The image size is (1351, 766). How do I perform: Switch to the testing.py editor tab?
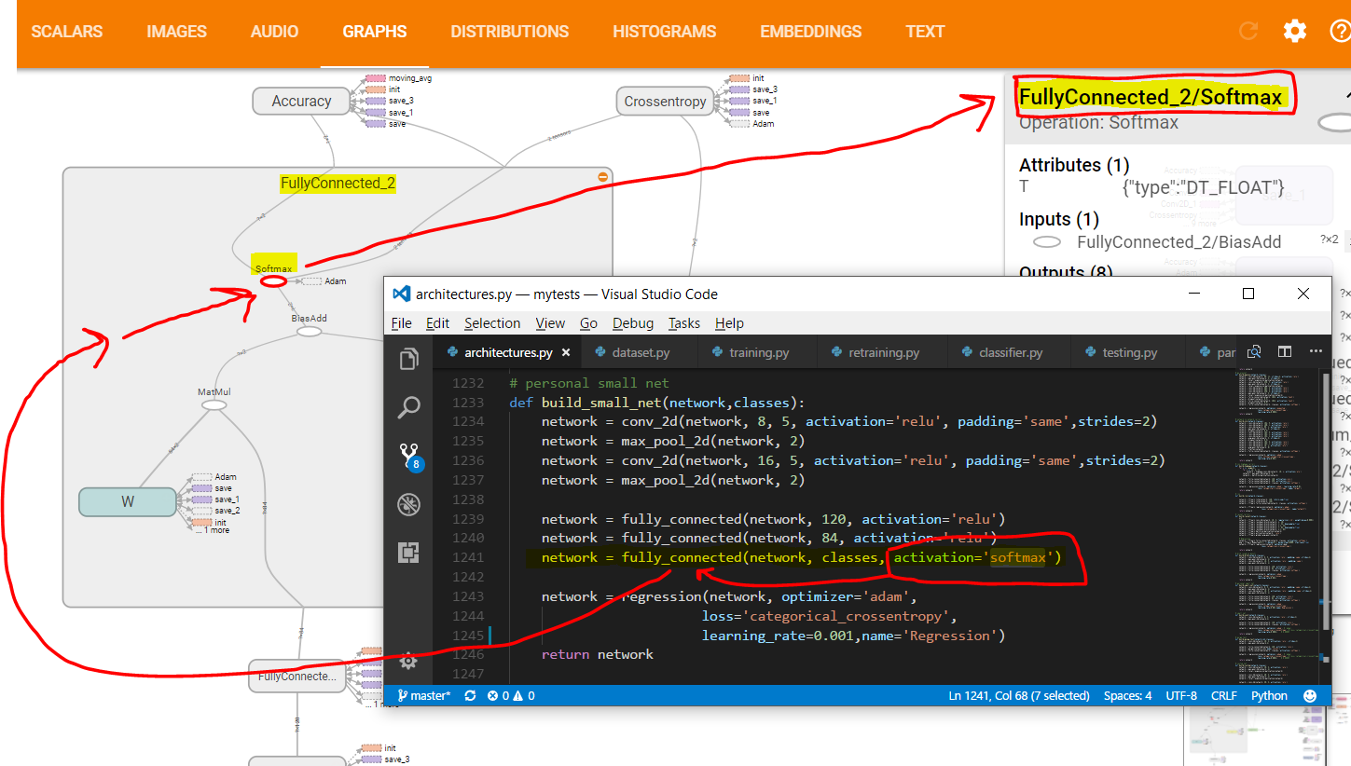1129,353
